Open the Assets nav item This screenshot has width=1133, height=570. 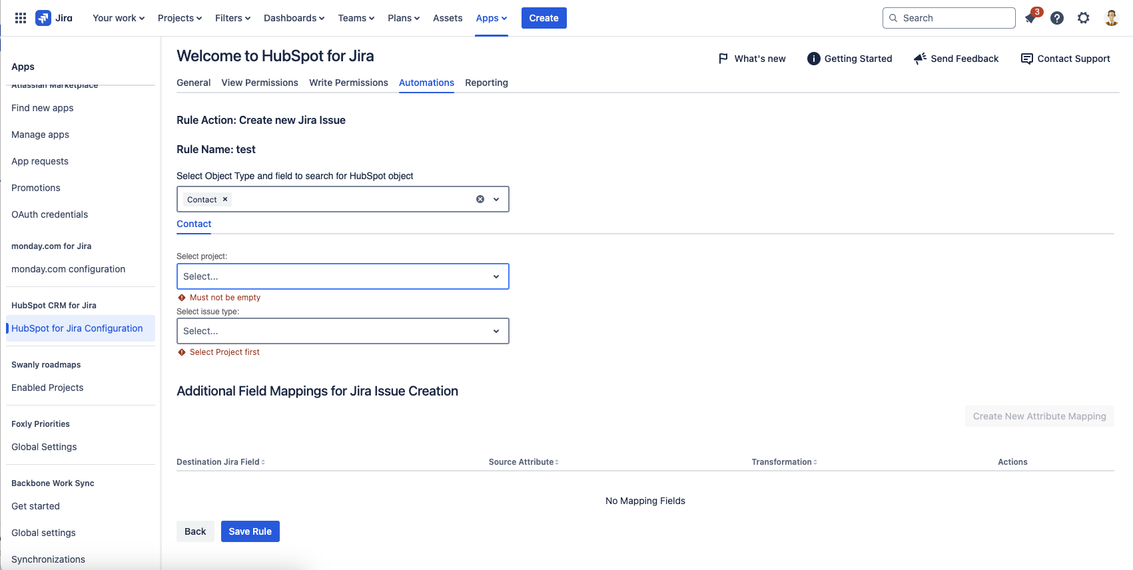tap(448, 18)
